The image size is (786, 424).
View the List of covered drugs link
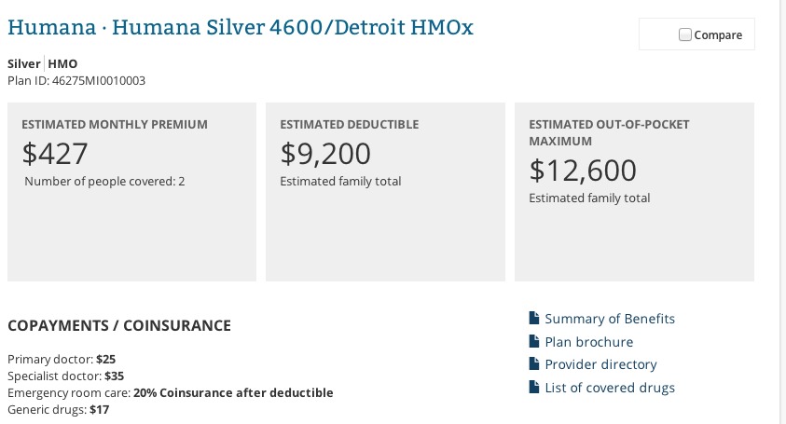610,388
